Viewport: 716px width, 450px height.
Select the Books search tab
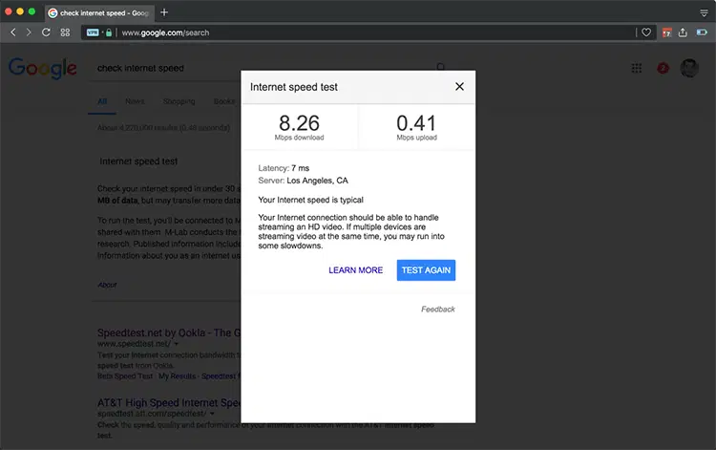click(x=224, y=101)
